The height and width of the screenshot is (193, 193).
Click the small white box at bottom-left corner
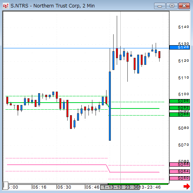point(6,186)
